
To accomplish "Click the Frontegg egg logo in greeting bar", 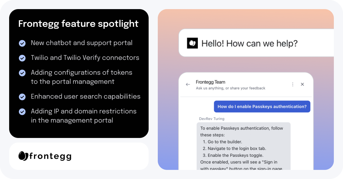I will [x=192, y=43].
